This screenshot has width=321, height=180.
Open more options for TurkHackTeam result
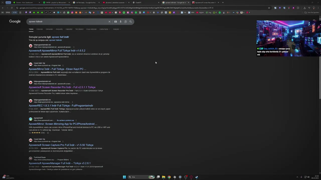(71, 159)
